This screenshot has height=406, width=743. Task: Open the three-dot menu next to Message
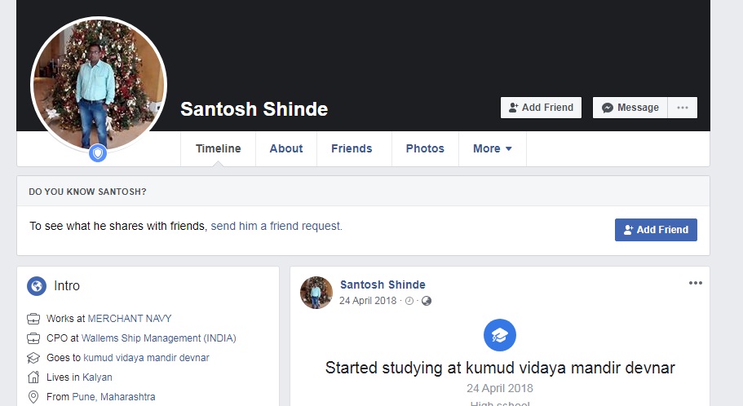(683, 108)
